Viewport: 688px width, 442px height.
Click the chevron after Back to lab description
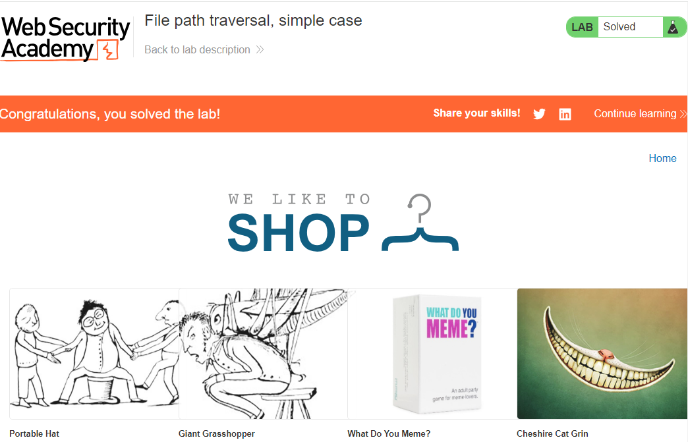coord(260,49)
